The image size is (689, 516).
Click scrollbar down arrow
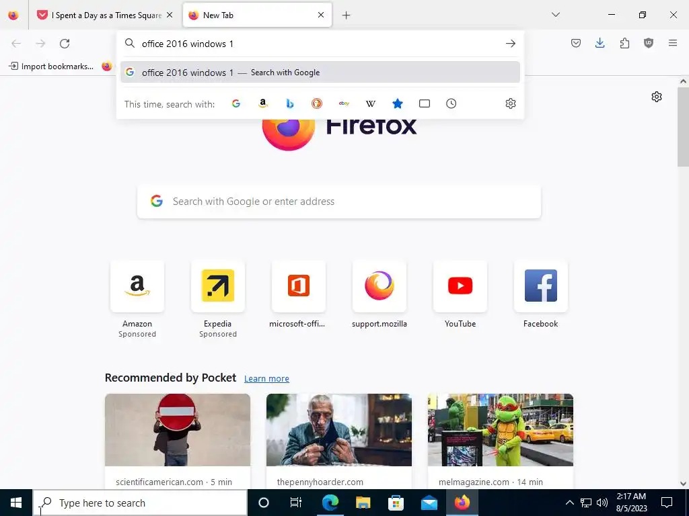(683, 484)
